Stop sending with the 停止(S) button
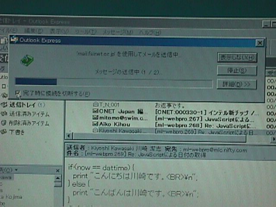This screenshot has width=276, height=207. tap(237, 71)
